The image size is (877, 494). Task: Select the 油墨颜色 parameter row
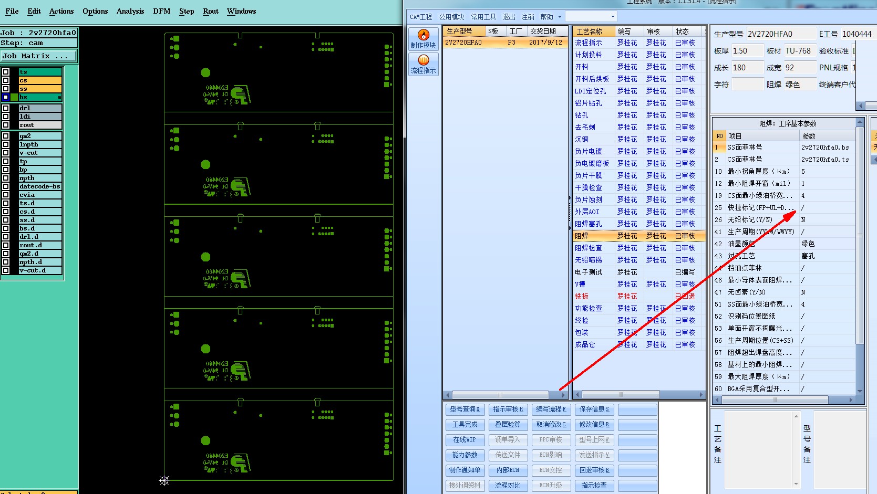point(784,244)
